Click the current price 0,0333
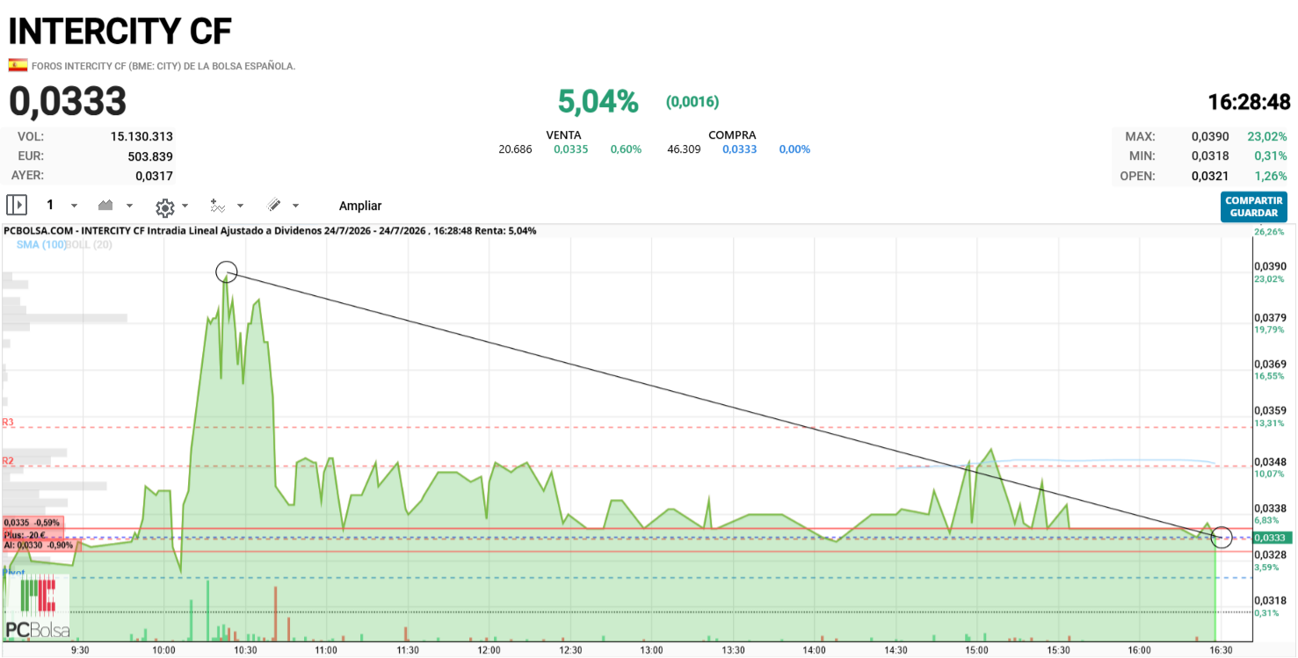This screenshot has height=658, width=1298. (x=68, y=102)
